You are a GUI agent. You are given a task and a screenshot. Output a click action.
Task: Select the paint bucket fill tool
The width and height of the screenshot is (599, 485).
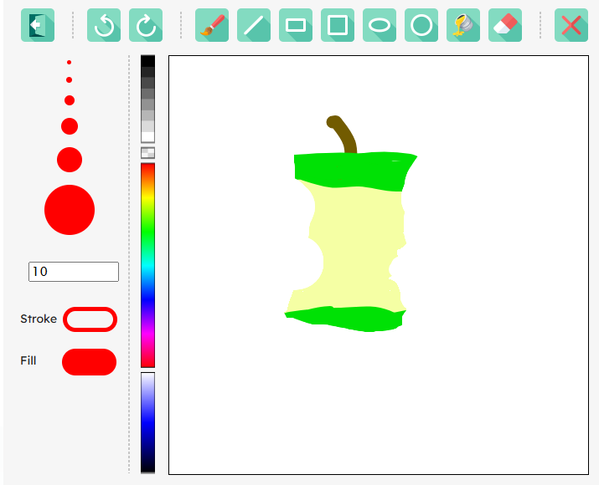pos(463,25)
